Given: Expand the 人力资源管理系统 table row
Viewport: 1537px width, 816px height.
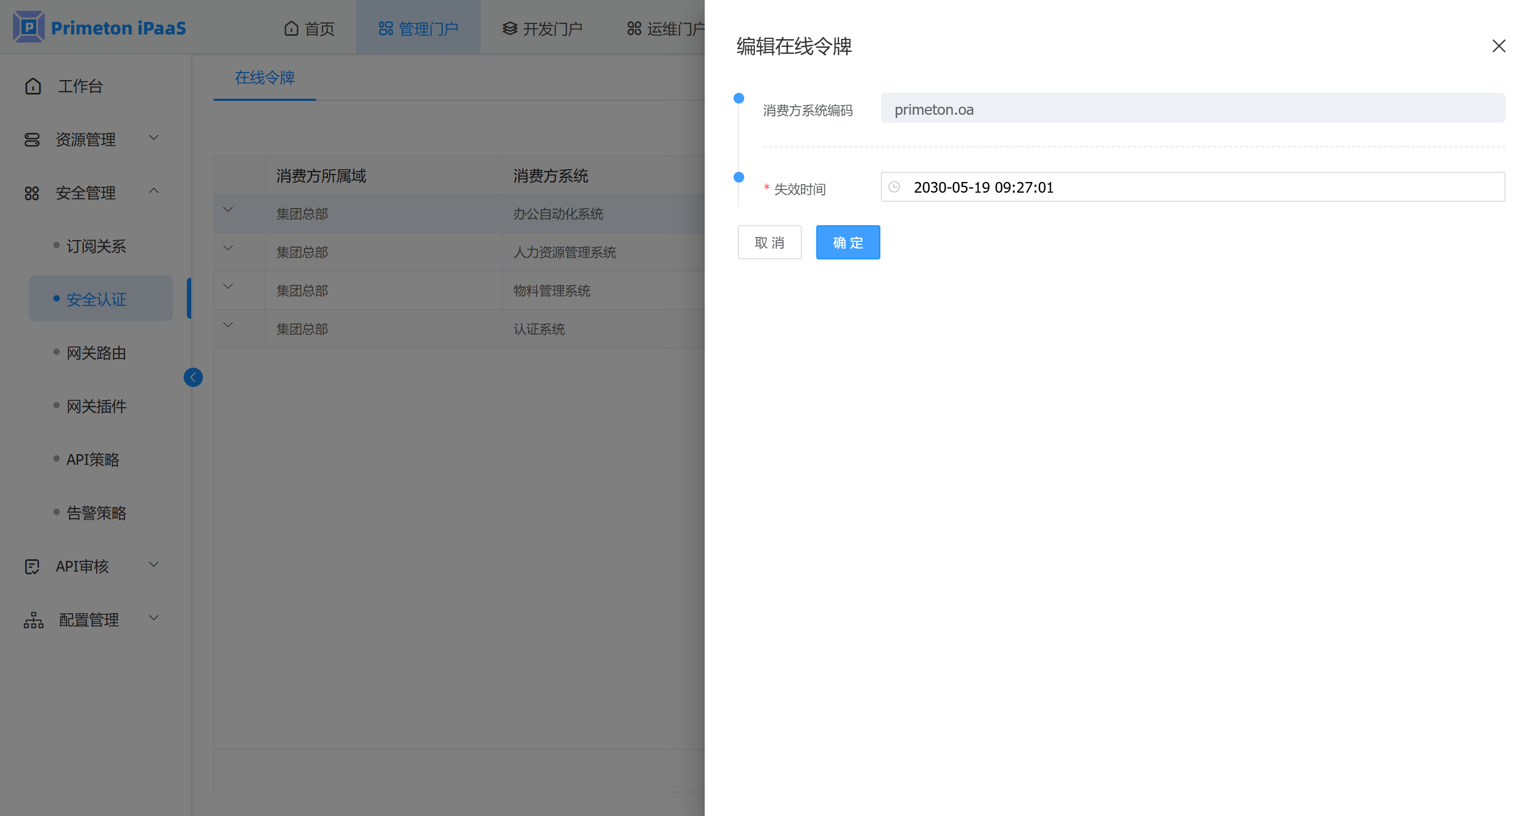Looking at the screenshot, I should point(228,248).
